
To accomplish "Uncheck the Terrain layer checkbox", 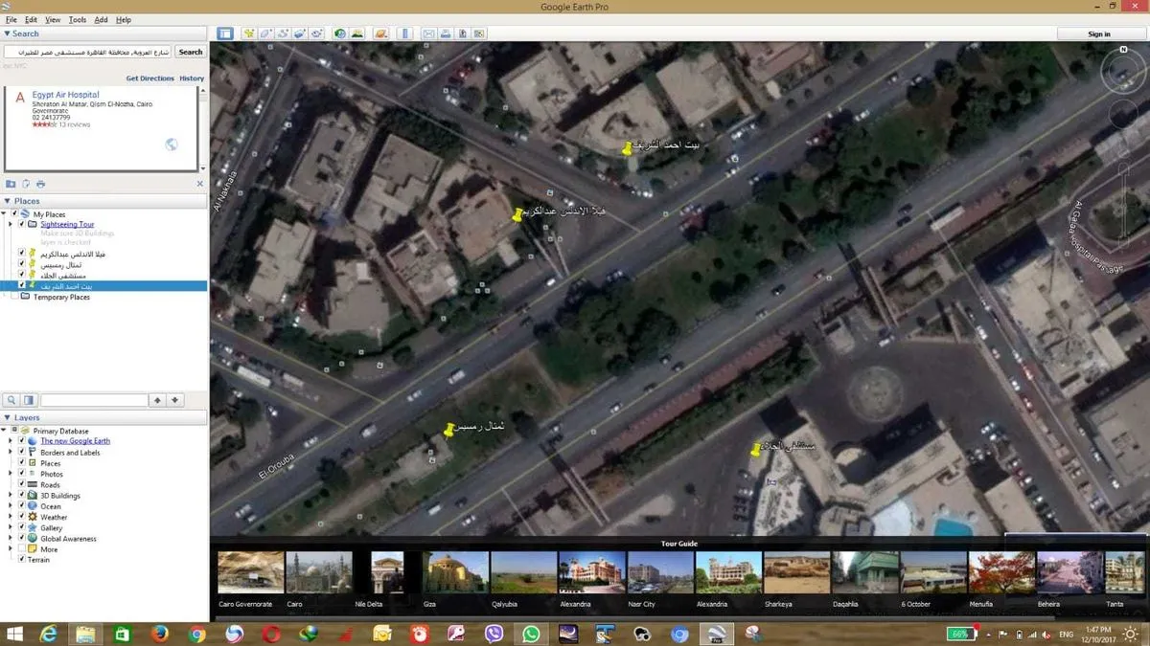I will pos(22,560).
